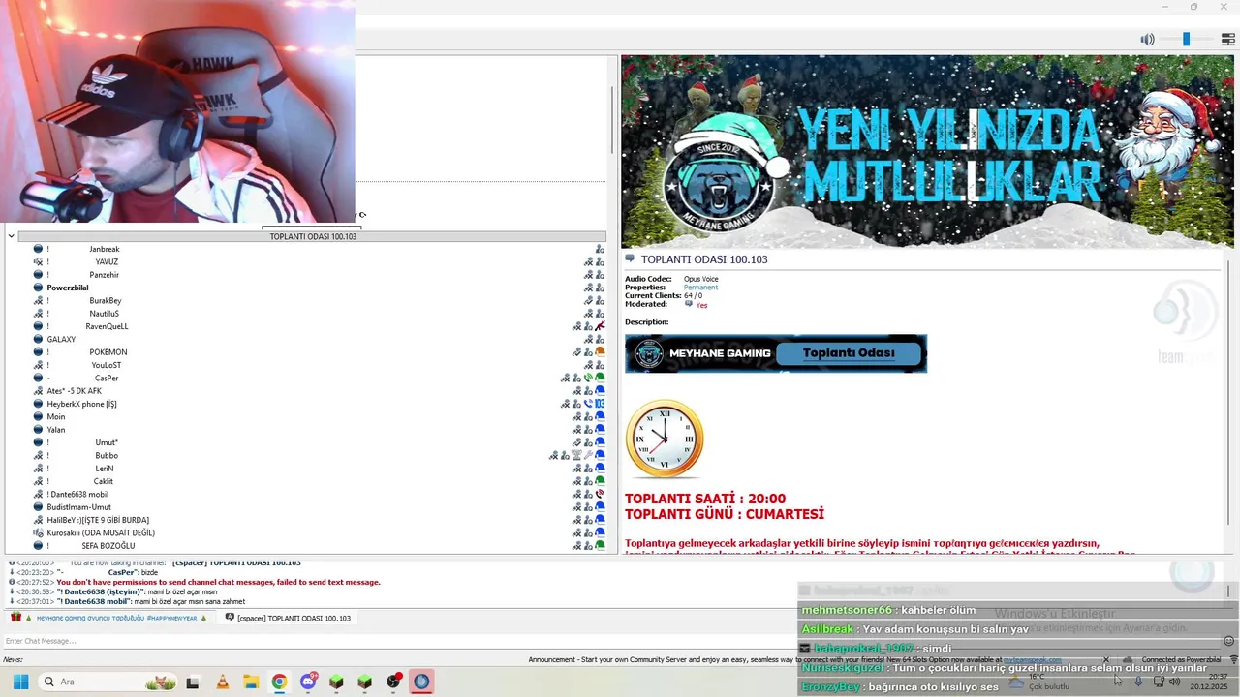
Task: Select user Kurosakiii (ODA MUSAİT DEĞİL)
Action: tap(101, 532)
